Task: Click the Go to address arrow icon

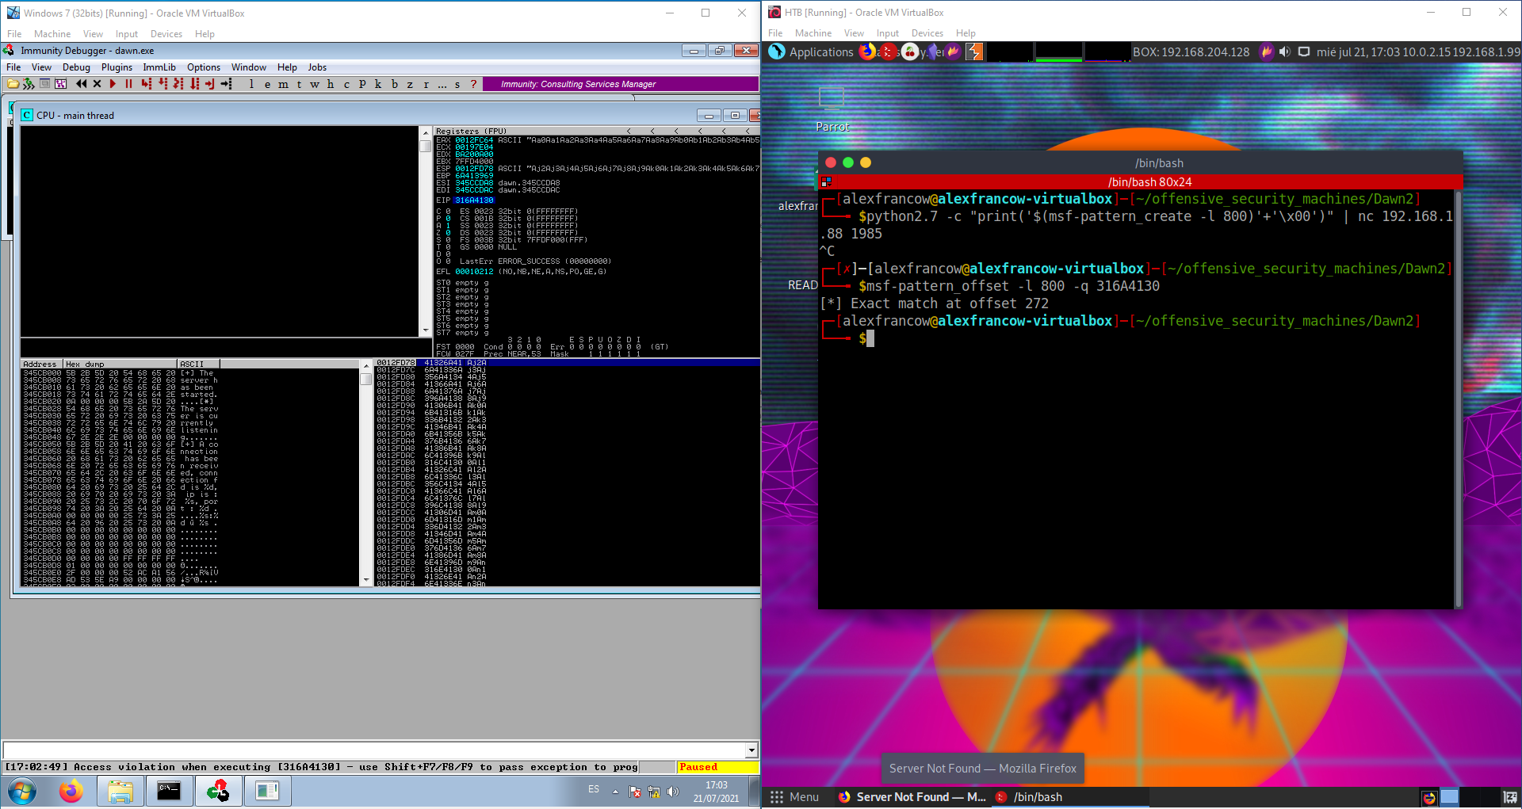Action: (x=226, y=84)
